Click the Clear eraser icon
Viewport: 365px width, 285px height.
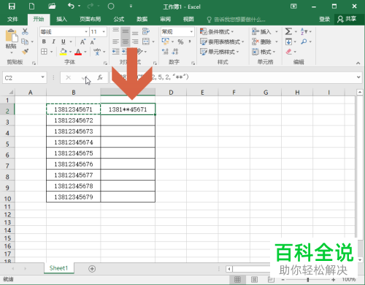point(288,52)
